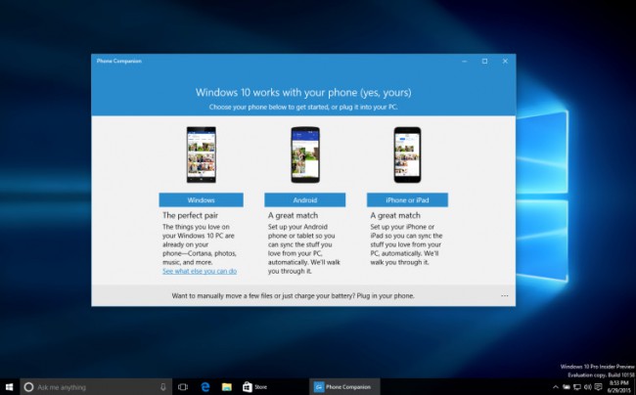Open the Store app from the taskbar
Viewport: 636px width, 395px height.
click(254, 387)
